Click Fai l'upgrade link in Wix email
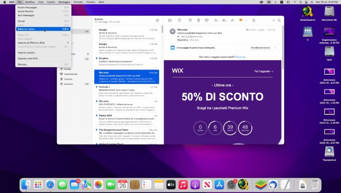The image size is (341, 193). [x=264, y=71]
